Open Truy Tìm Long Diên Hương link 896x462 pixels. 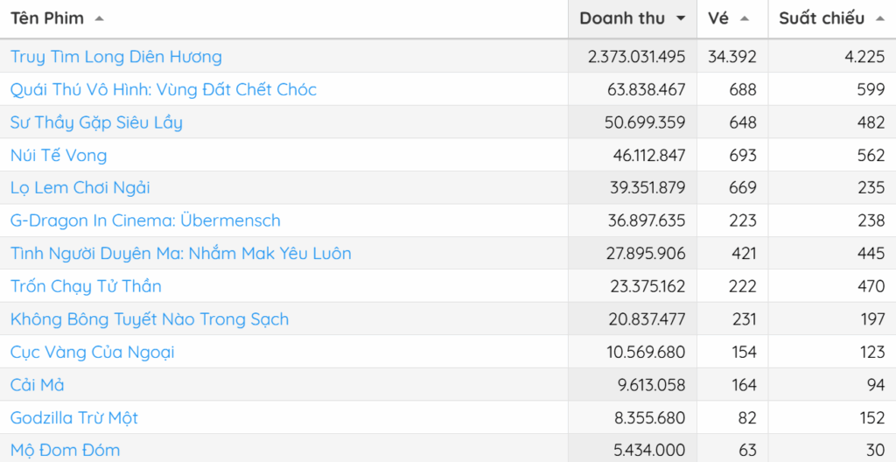click(116, 57)
